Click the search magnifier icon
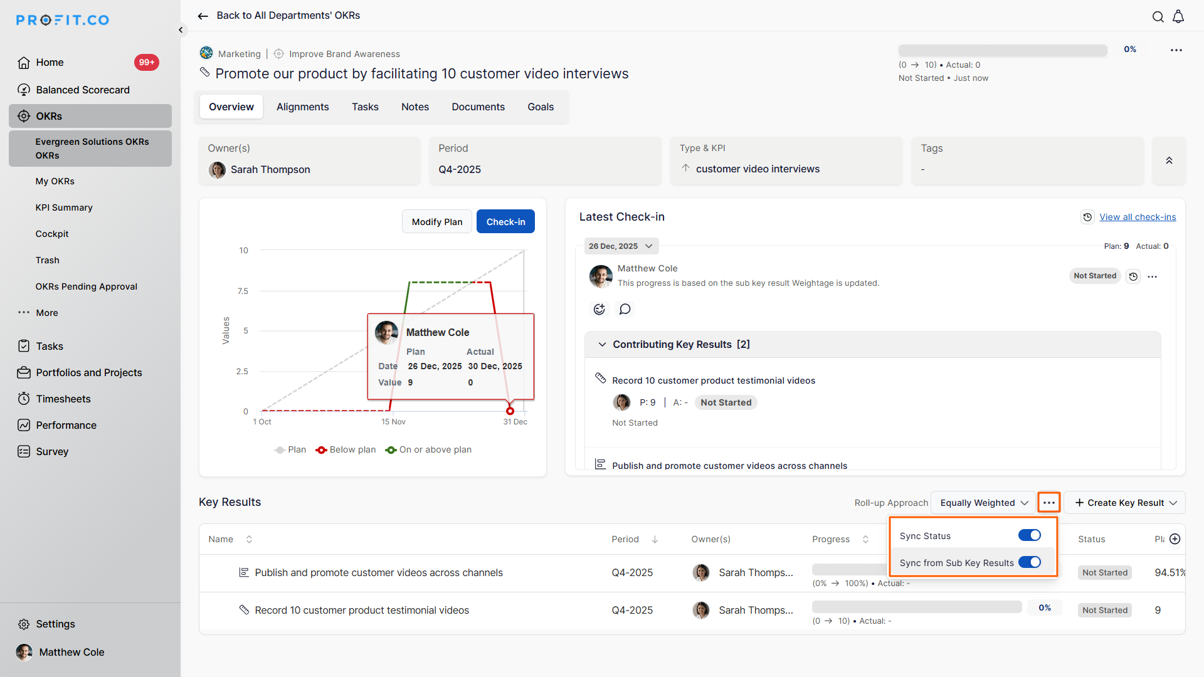Screen dimensions: 1204x677 1158,17
